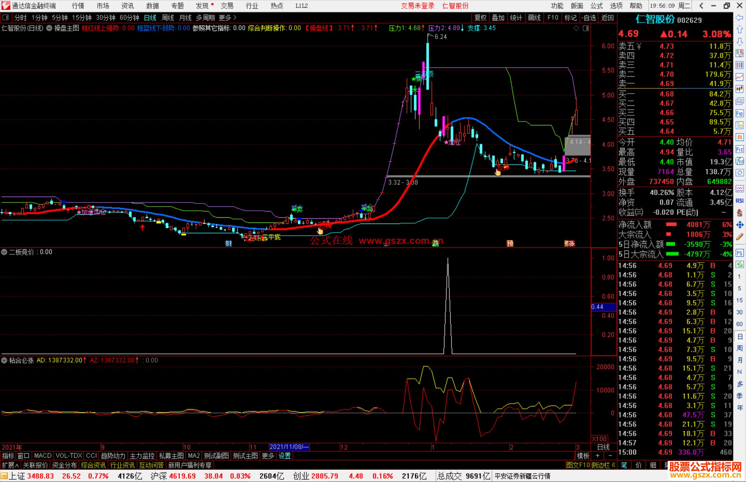Screen dimensions: 746x482
Task: Open the 复权 dropdown button
Action: coord(480,18)
